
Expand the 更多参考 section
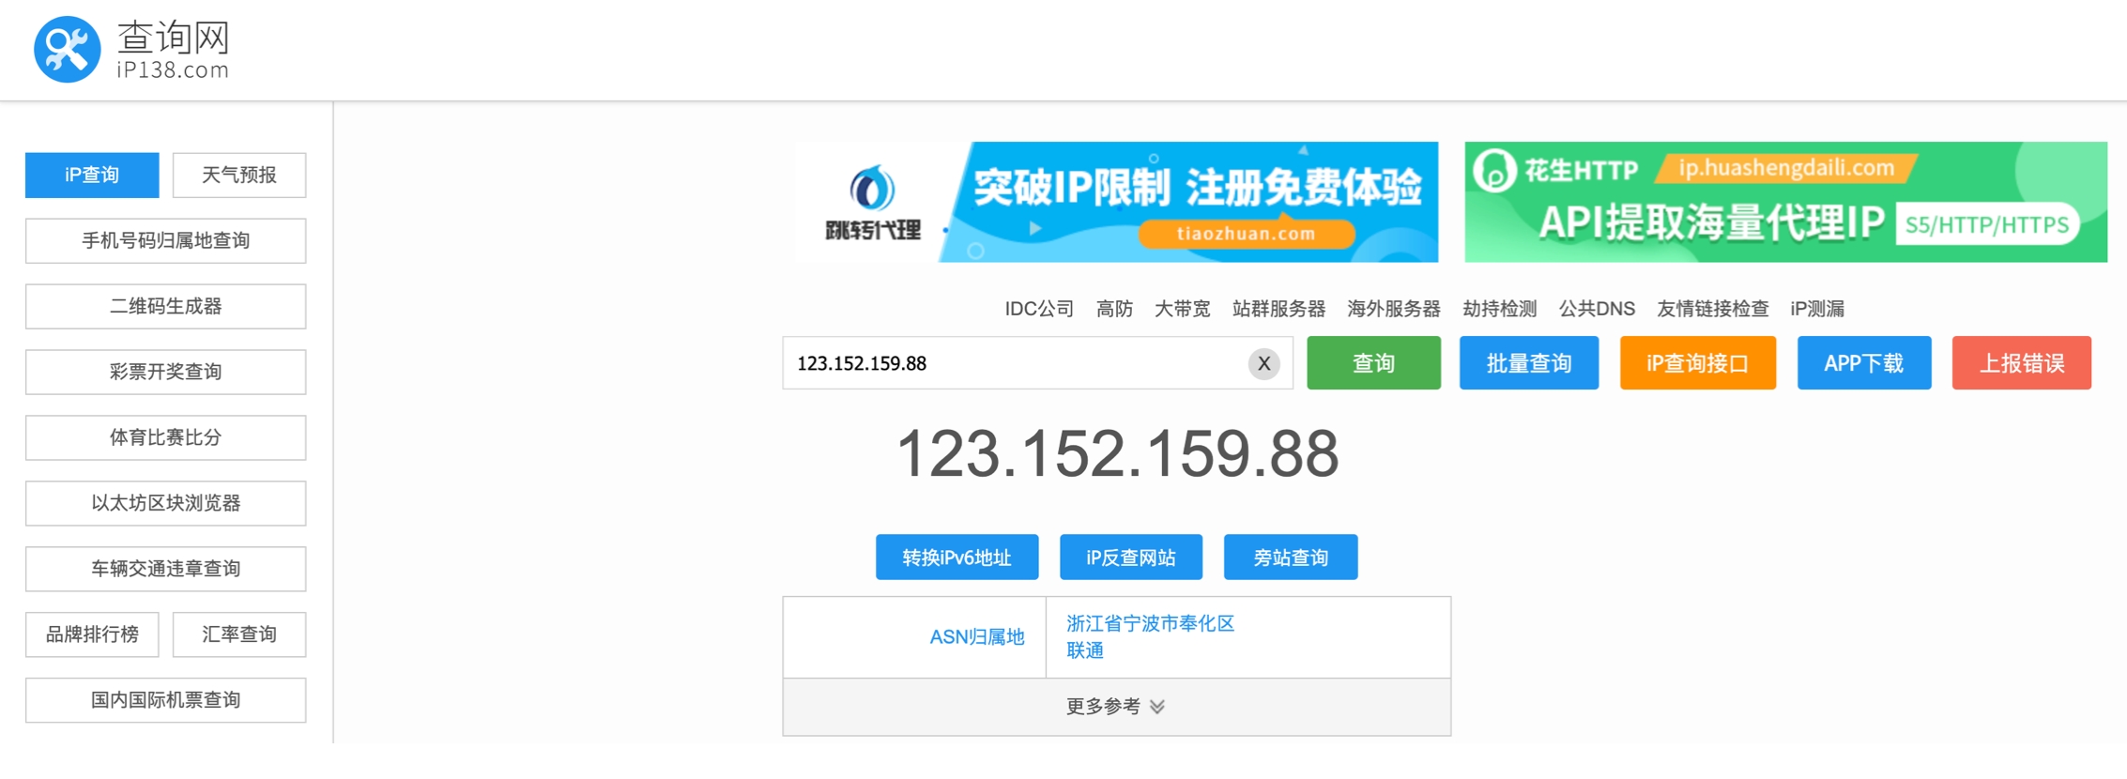click(x=1116, y=707)
